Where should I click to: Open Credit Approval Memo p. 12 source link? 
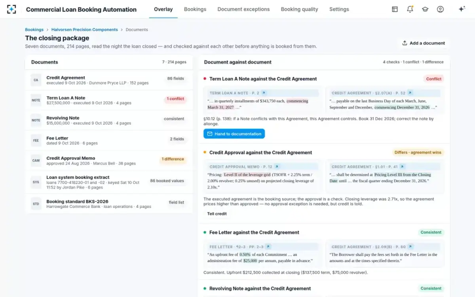277,167
